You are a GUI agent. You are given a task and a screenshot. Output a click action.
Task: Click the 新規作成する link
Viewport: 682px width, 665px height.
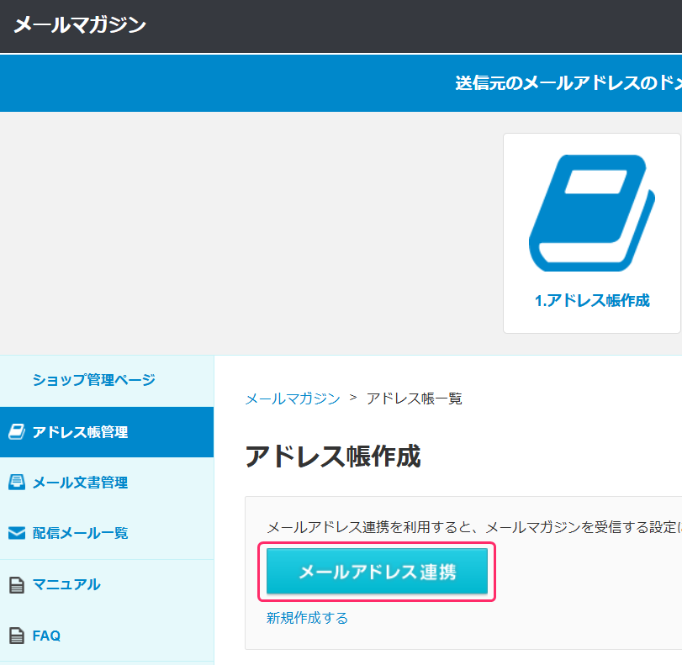(307, 618)
